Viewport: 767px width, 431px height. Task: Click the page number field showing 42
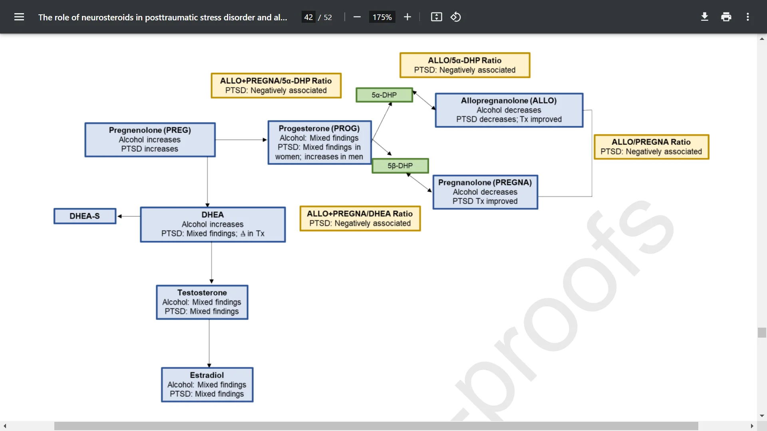pos(308,17)
